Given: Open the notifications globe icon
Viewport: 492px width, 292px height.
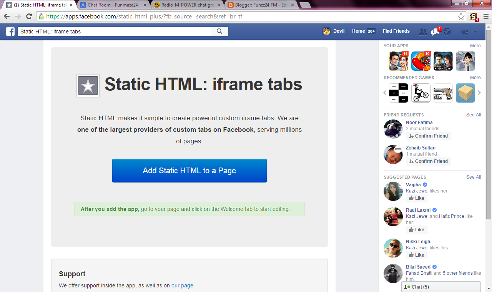Looking at the screenshot, I should point(447,32).
